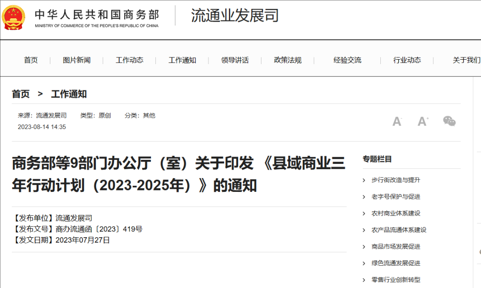Screen dimensions: 481x288
Task: Open 领导讲话 navigation item
Action: point(235,60)
